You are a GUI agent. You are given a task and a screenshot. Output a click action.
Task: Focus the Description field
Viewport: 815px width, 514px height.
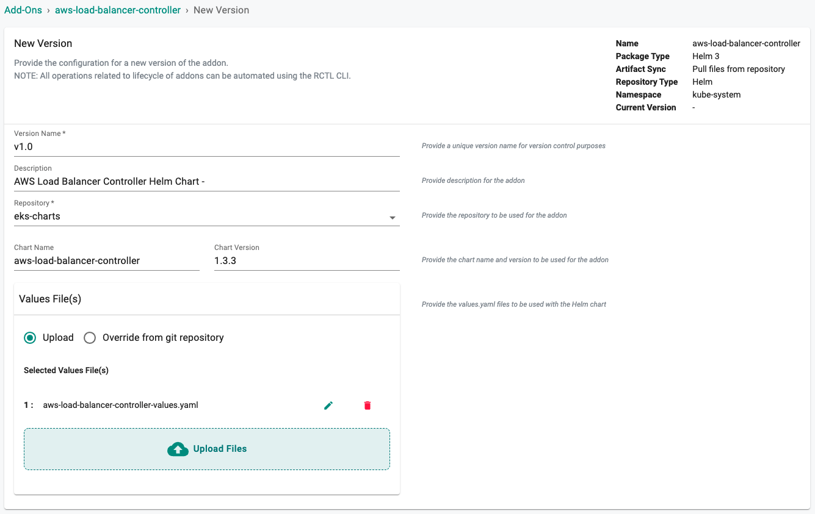tap(207, 181)
